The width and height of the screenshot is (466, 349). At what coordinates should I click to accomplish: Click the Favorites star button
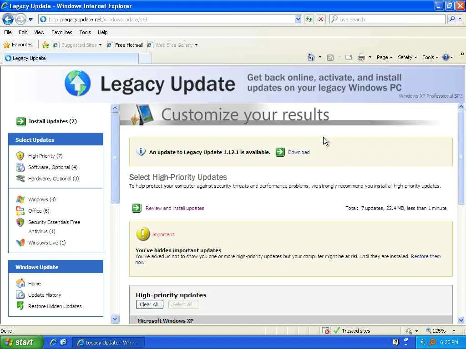pyautogui.click(x=18, y=45)
